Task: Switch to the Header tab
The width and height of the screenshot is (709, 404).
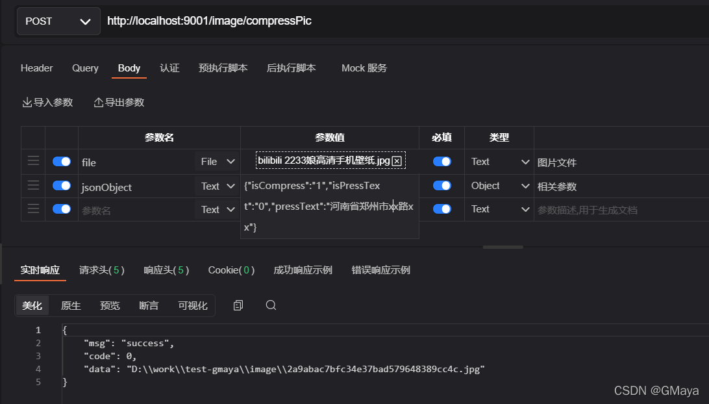Action: point(36,68)
